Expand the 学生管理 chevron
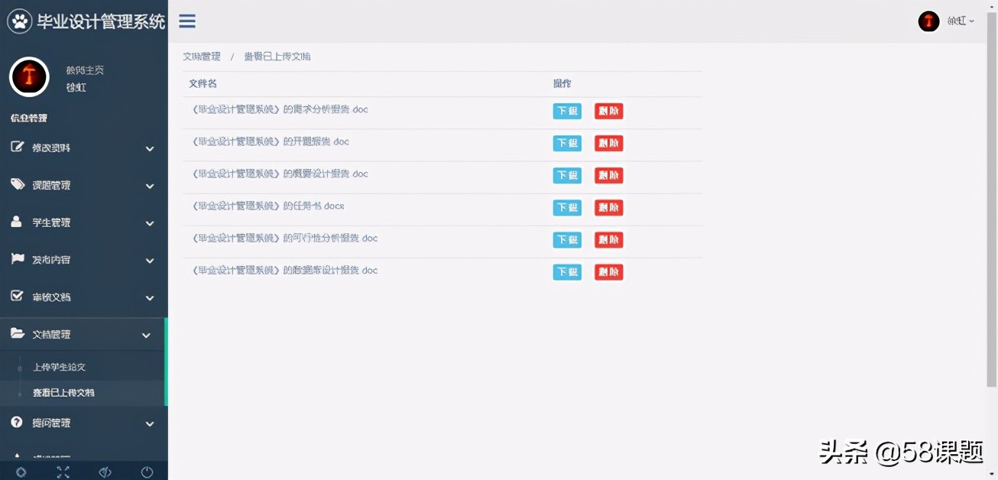 148,222
